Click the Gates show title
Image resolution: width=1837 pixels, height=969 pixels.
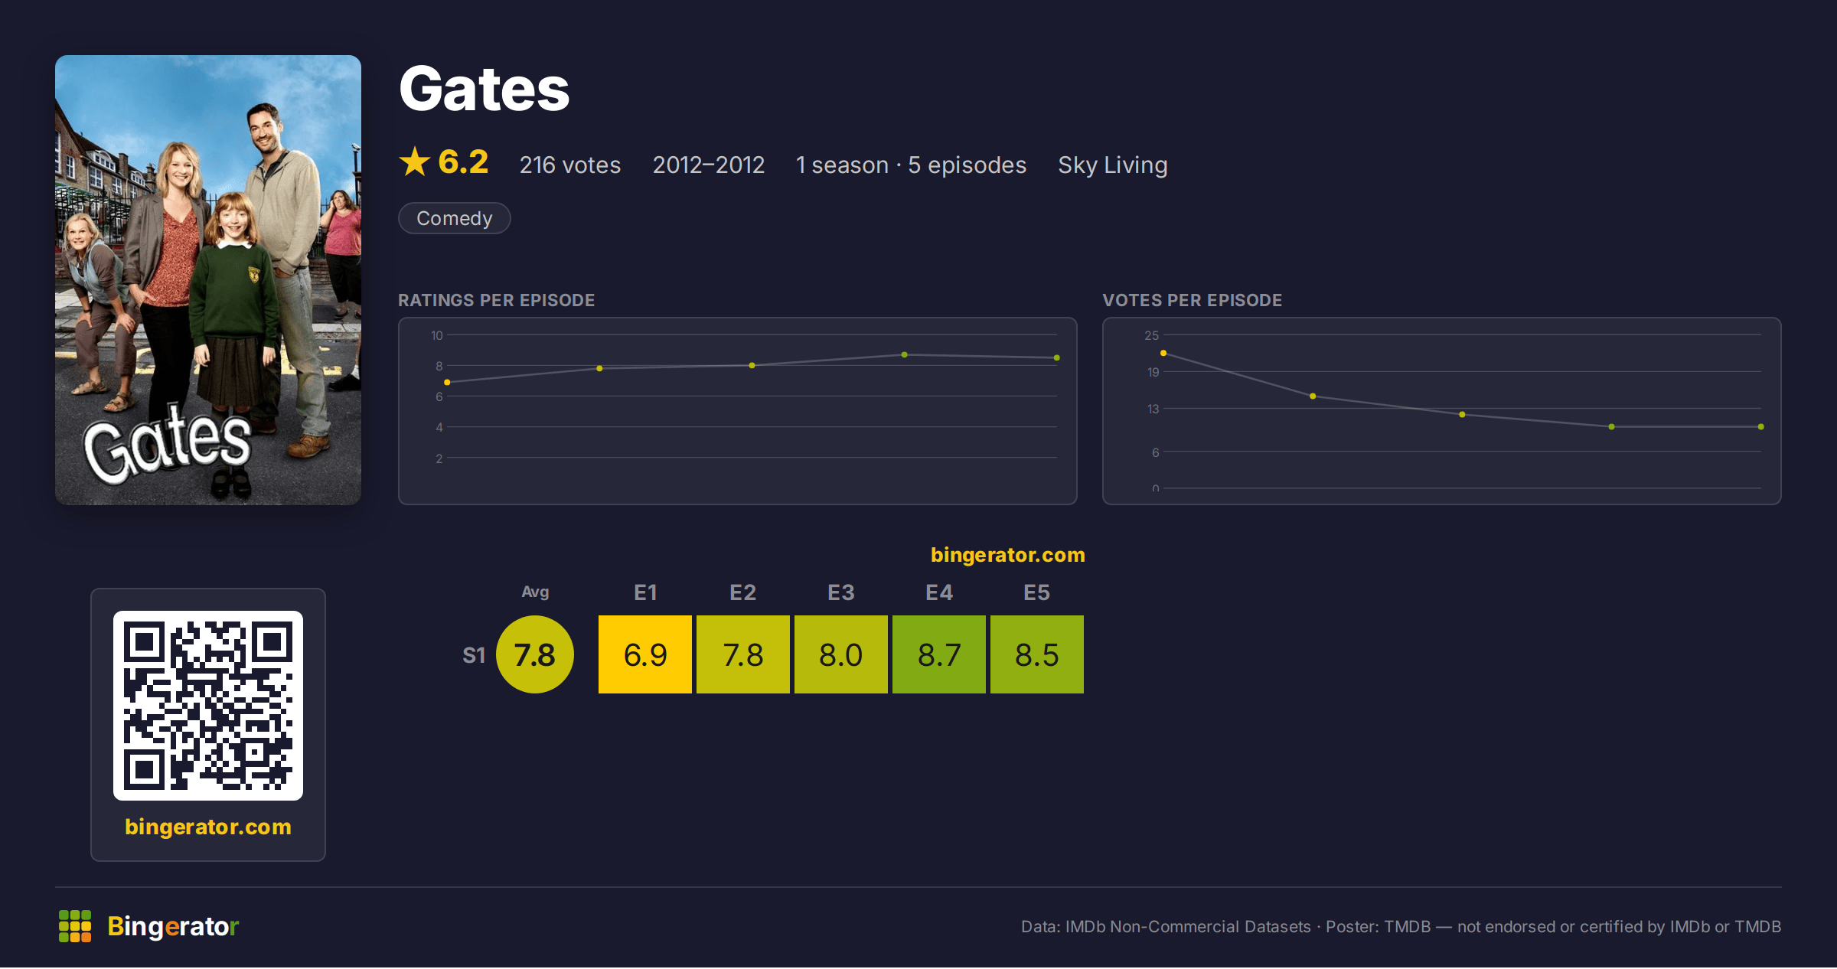coord(485,89)
